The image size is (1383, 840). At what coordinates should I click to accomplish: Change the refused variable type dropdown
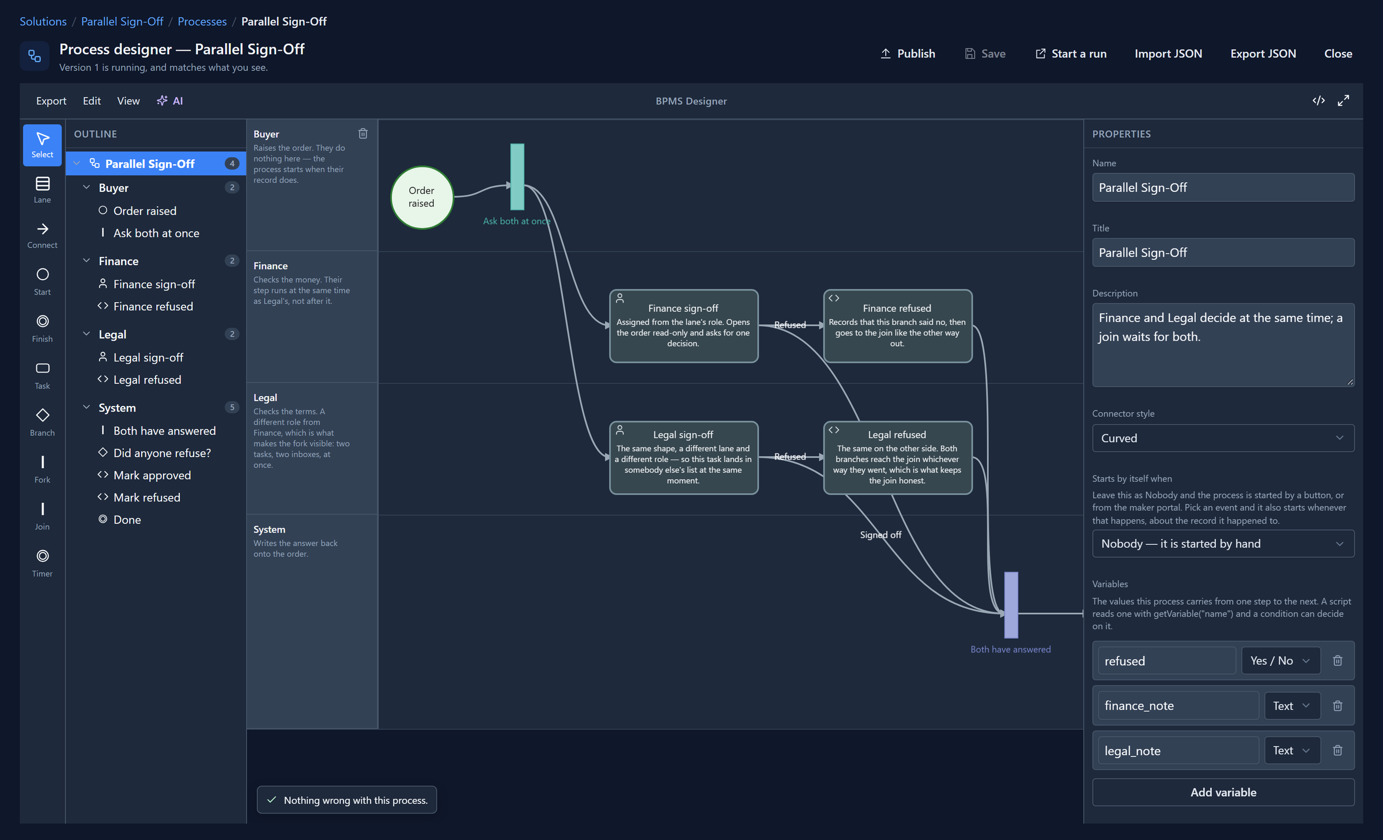click(1280, 661)
